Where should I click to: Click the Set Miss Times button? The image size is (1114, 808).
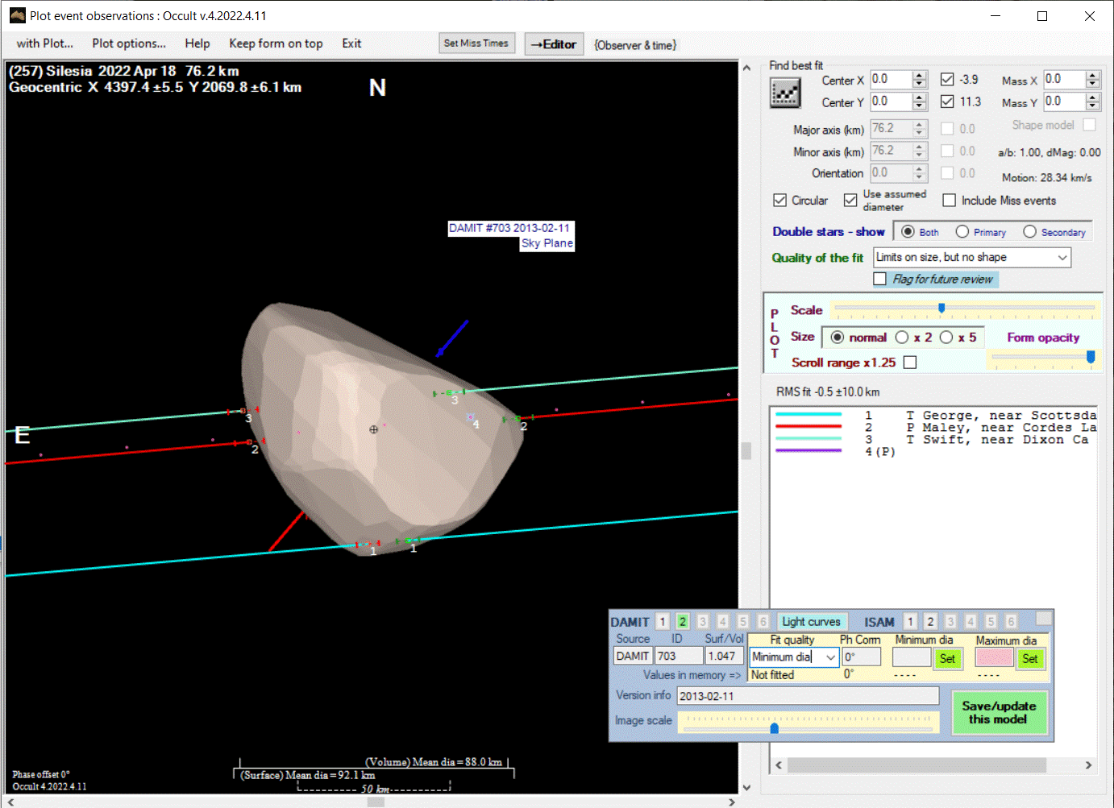coord(476,44)
